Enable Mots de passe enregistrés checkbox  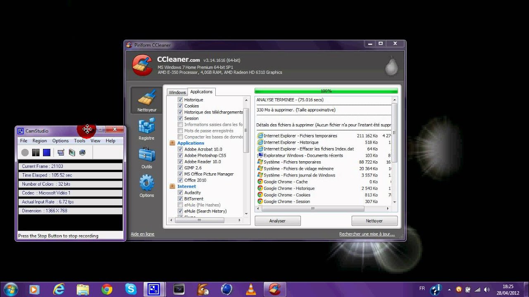[x=180, y=131]
